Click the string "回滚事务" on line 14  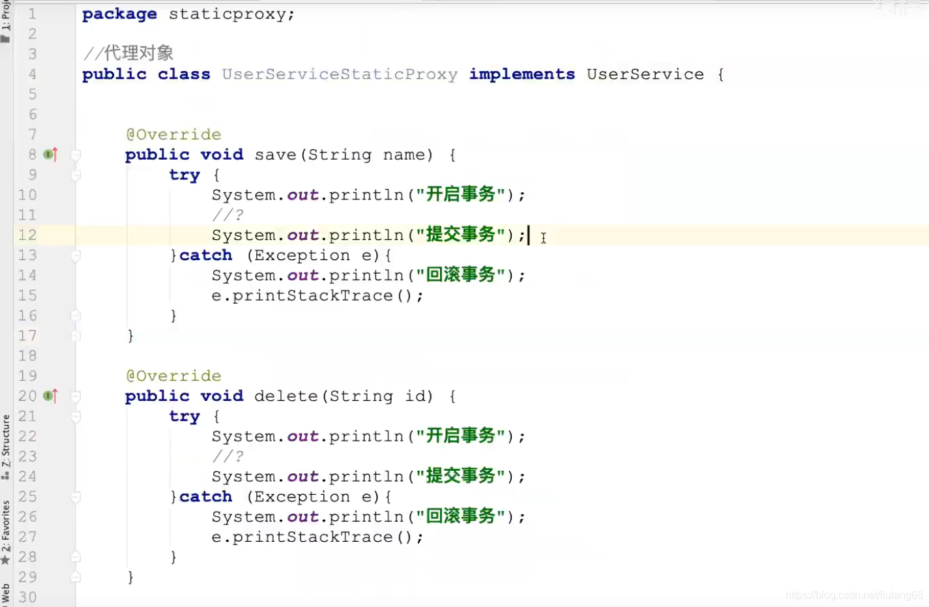[461, 275]
